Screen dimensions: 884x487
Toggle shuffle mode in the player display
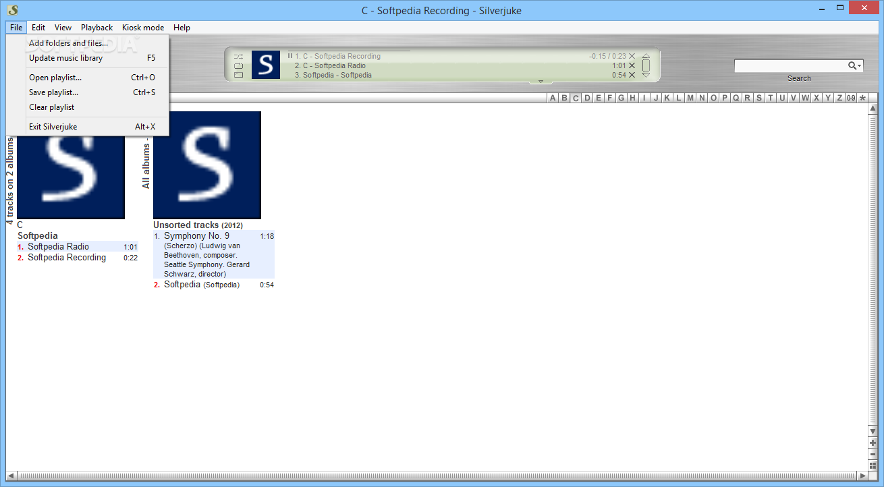(238, 57)
